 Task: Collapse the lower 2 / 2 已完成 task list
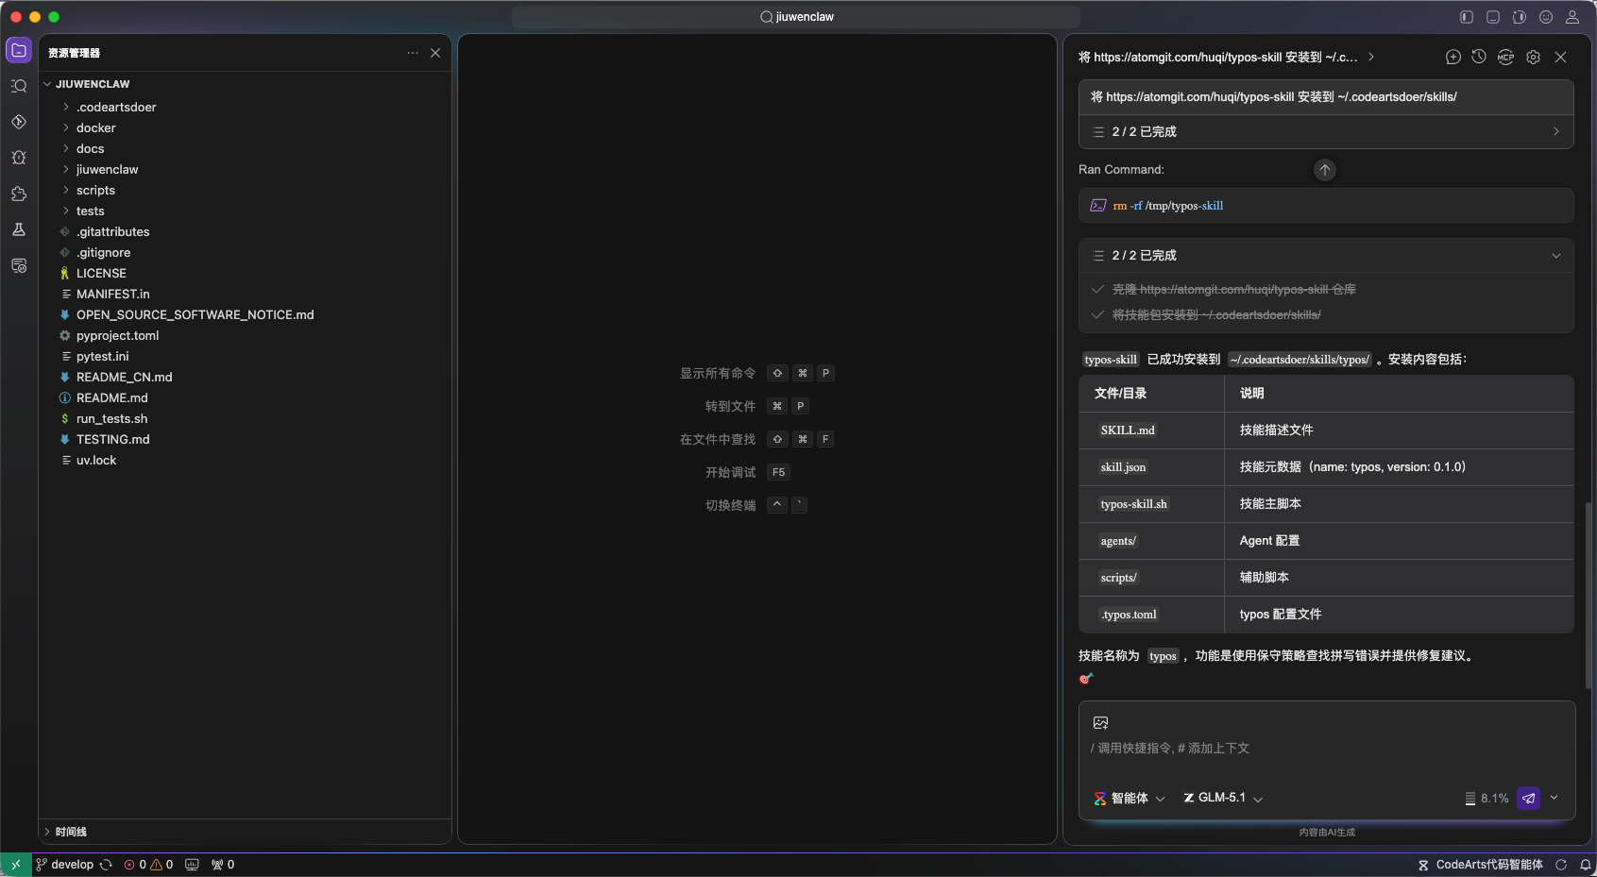click(x=1326, y=256)
